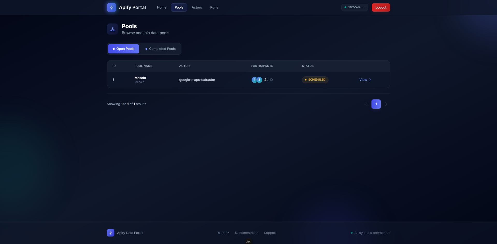Click the small icon at bottom center
This screenshot has height=244, width=497.
tap(248, 242)
